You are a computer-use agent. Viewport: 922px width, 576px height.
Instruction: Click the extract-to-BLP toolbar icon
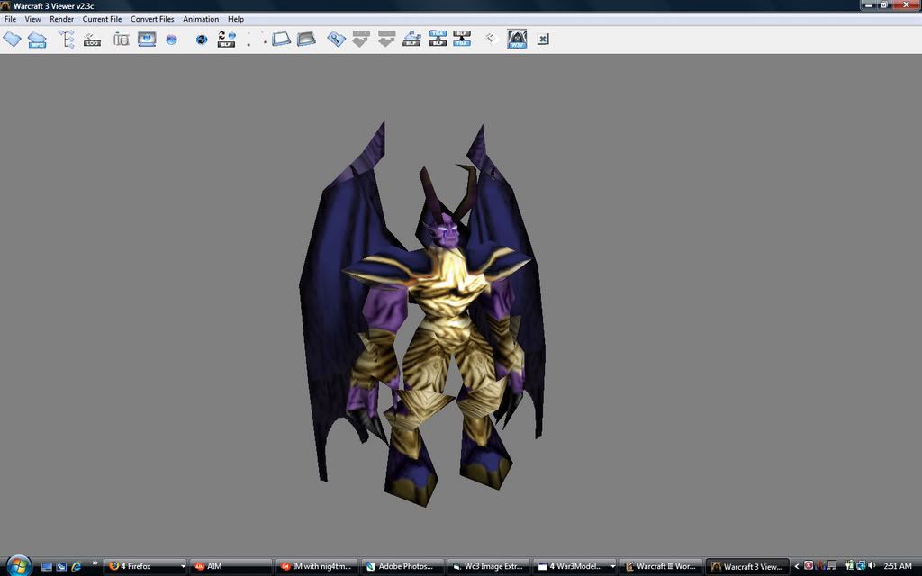point(411,40)
